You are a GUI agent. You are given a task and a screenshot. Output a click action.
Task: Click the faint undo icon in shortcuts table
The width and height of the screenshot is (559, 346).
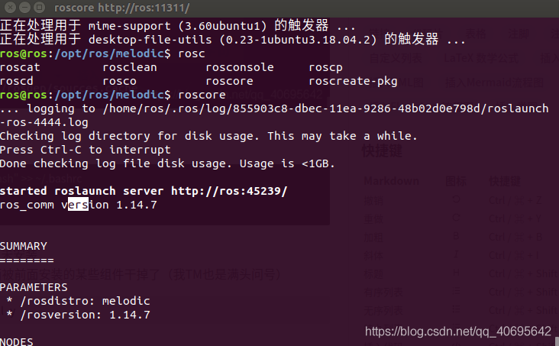(x=454, y=201)
